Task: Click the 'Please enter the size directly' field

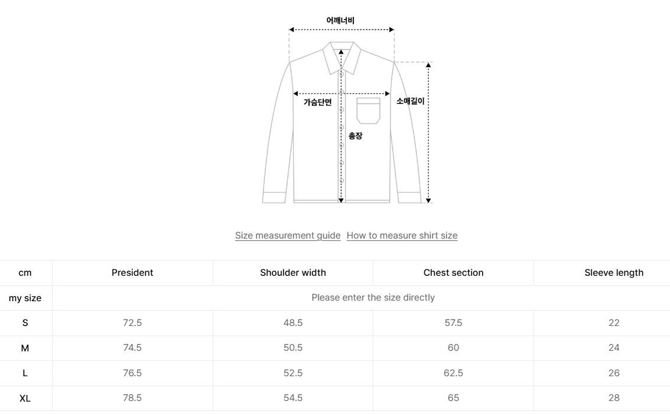Action: click(x=373, y=298)
